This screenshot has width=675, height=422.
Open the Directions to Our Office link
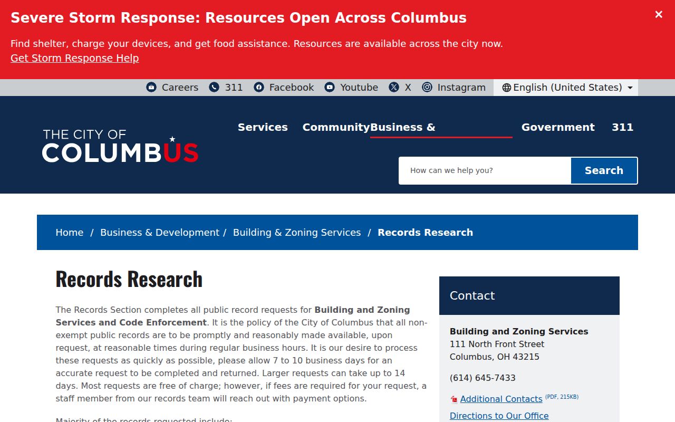499,416
